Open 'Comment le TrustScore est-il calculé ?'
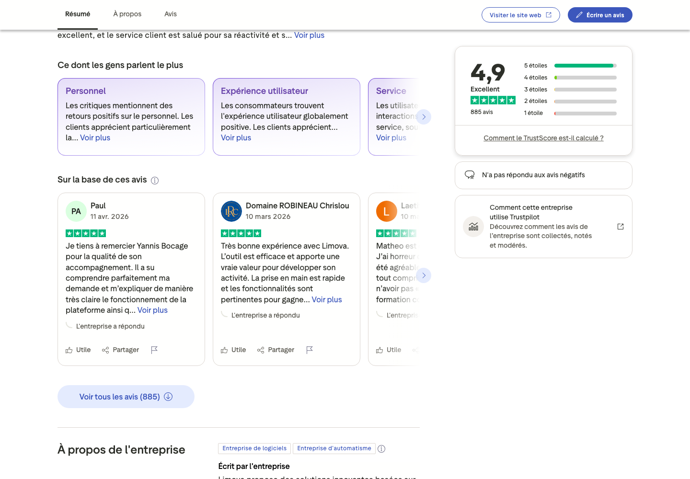This screenshot has width=690, height=479. (x=543, y=138)
